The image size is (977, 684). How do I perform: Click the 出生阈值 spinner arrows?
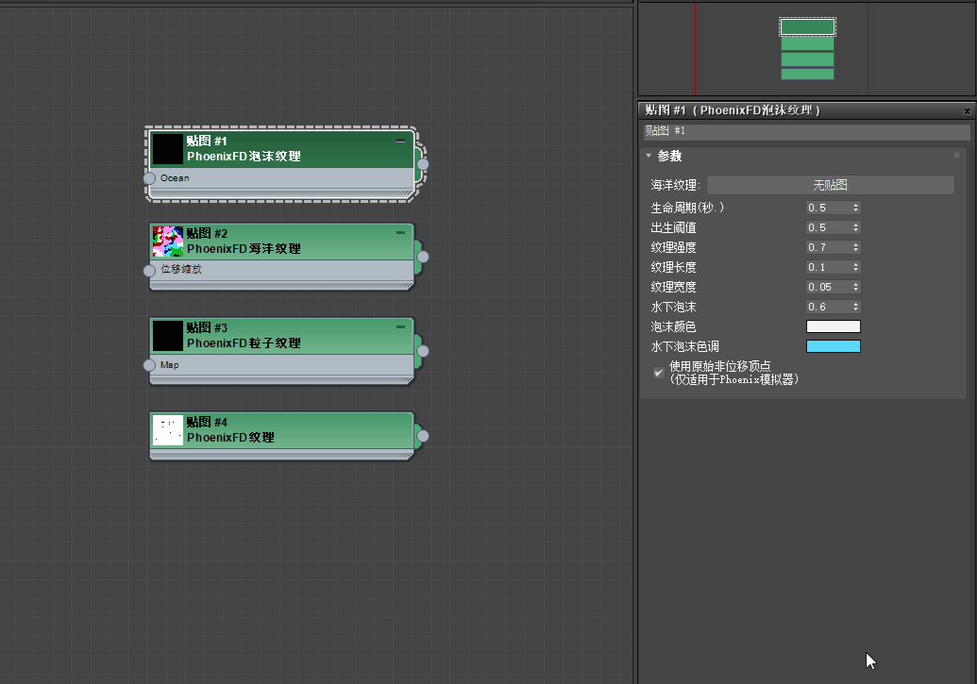(856, 227)
